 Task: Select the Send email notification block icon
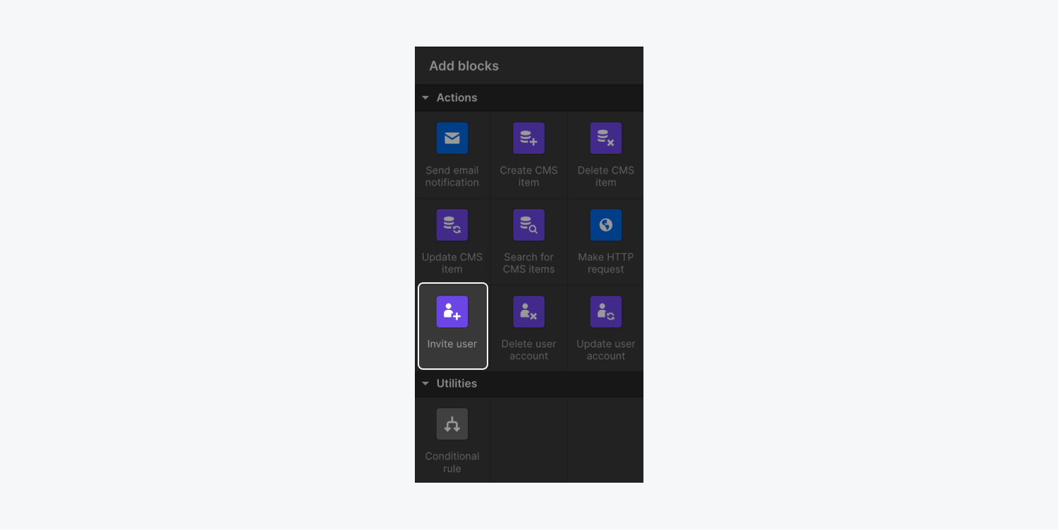(452, 138)
